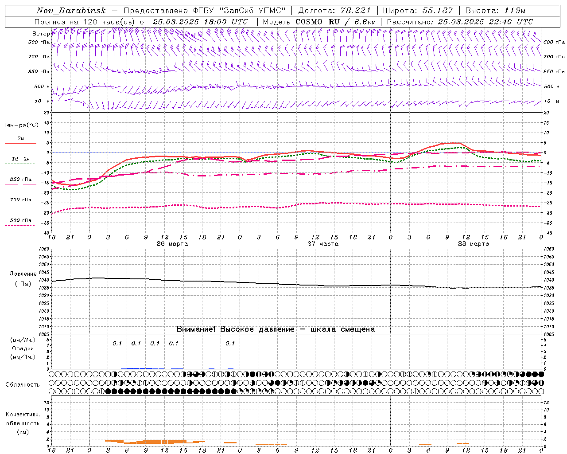Viewport: 567px width, 454px height.
Task: Select left "700 гПа" wind level label
Action: (39, 57)
